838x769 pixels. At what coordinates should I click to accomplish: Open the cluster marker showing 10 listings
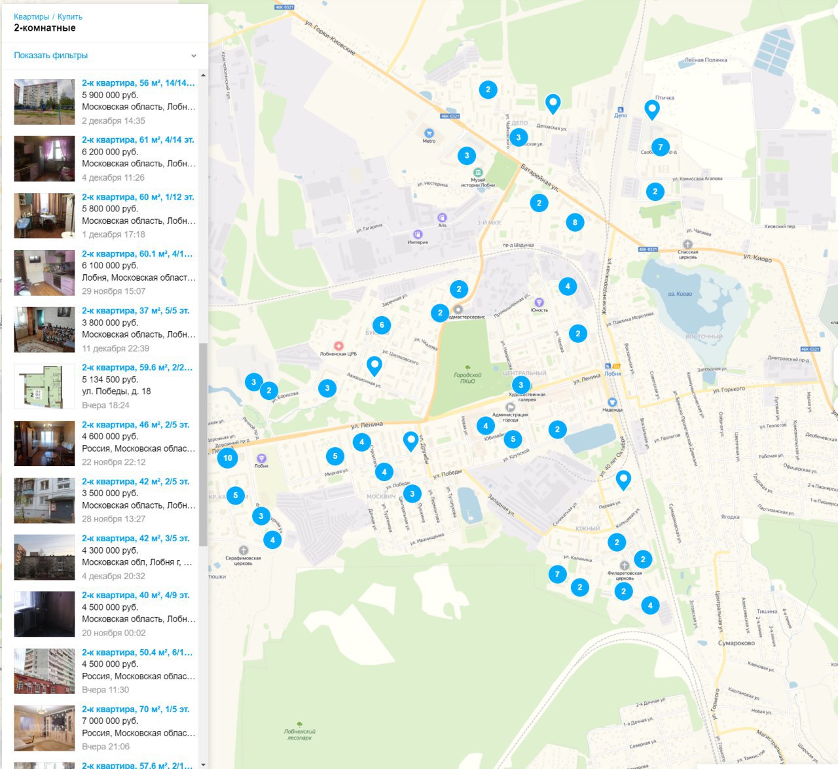click(228, 457)
